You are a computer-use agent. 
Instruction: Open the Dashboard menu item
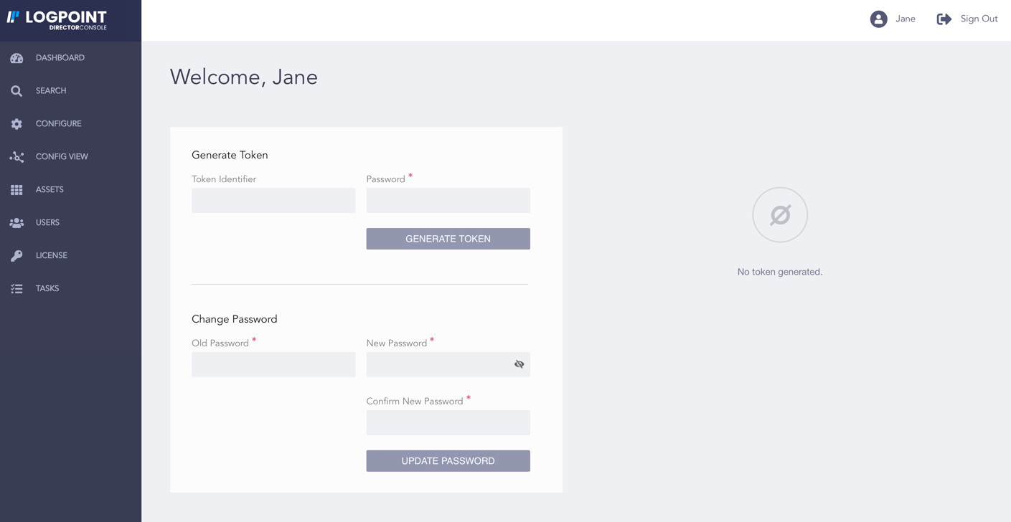tap(60, 58)
